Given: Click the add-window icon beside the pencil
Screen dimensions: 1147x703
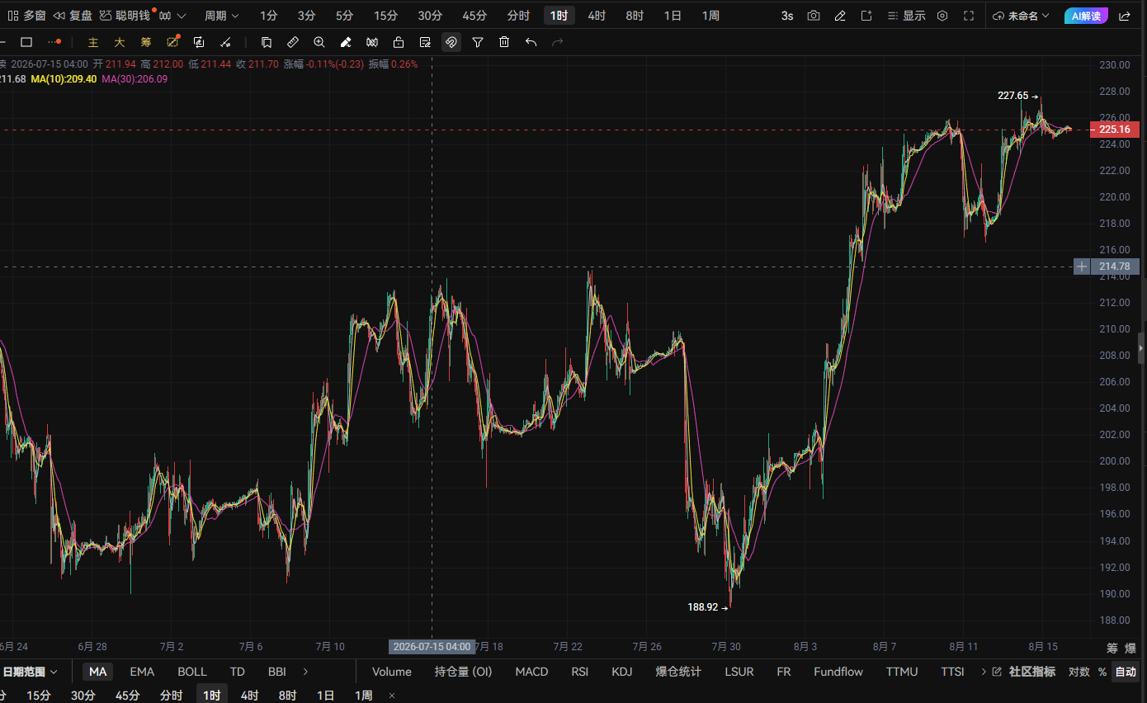Looking at the screenshot, I should [866, 16].
